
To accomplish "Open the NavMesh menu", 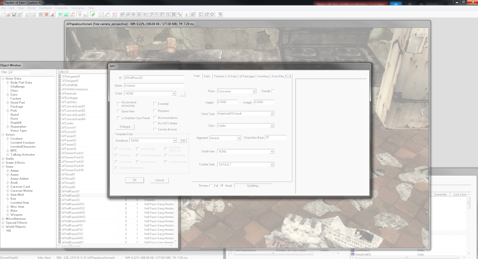I will 45,8.
